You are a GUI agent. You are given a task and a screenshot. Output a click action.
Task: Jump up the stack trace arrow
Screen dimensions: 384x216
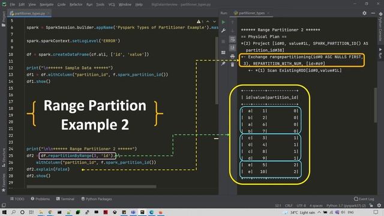pyautogui.click(x=232, y=22)
